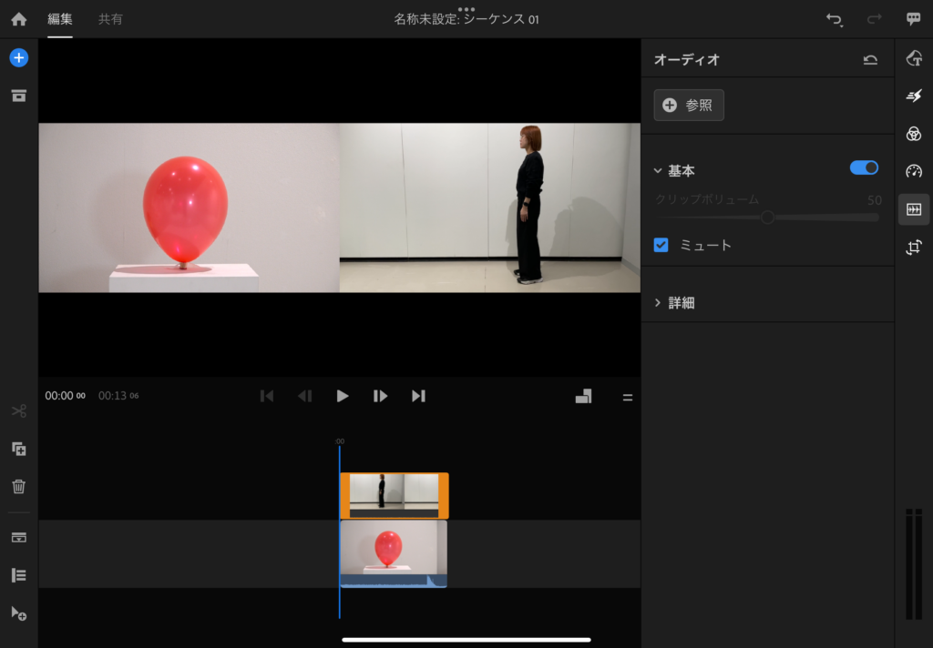The width and height of the screenshot is (933, 648).
Task: Select the scissors split clip tool
Action: (x=18, y=411)
